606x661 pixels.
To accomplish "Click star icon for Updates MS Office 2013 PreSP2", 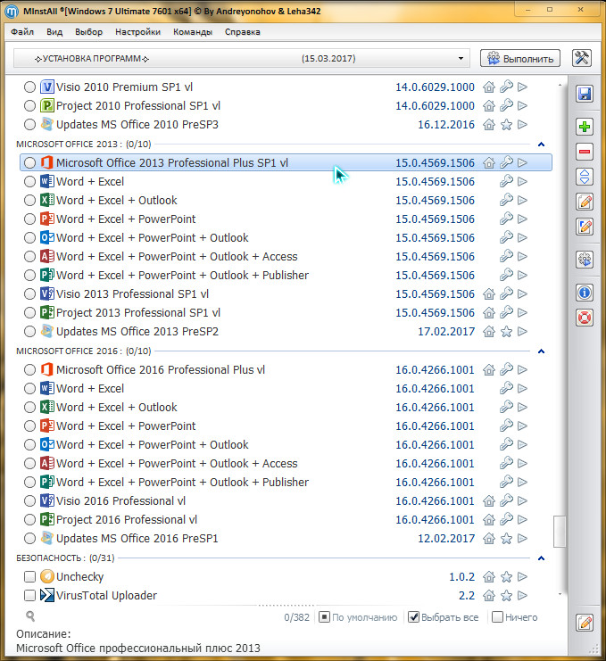I will pyautogui.click(x=506, y=331).
